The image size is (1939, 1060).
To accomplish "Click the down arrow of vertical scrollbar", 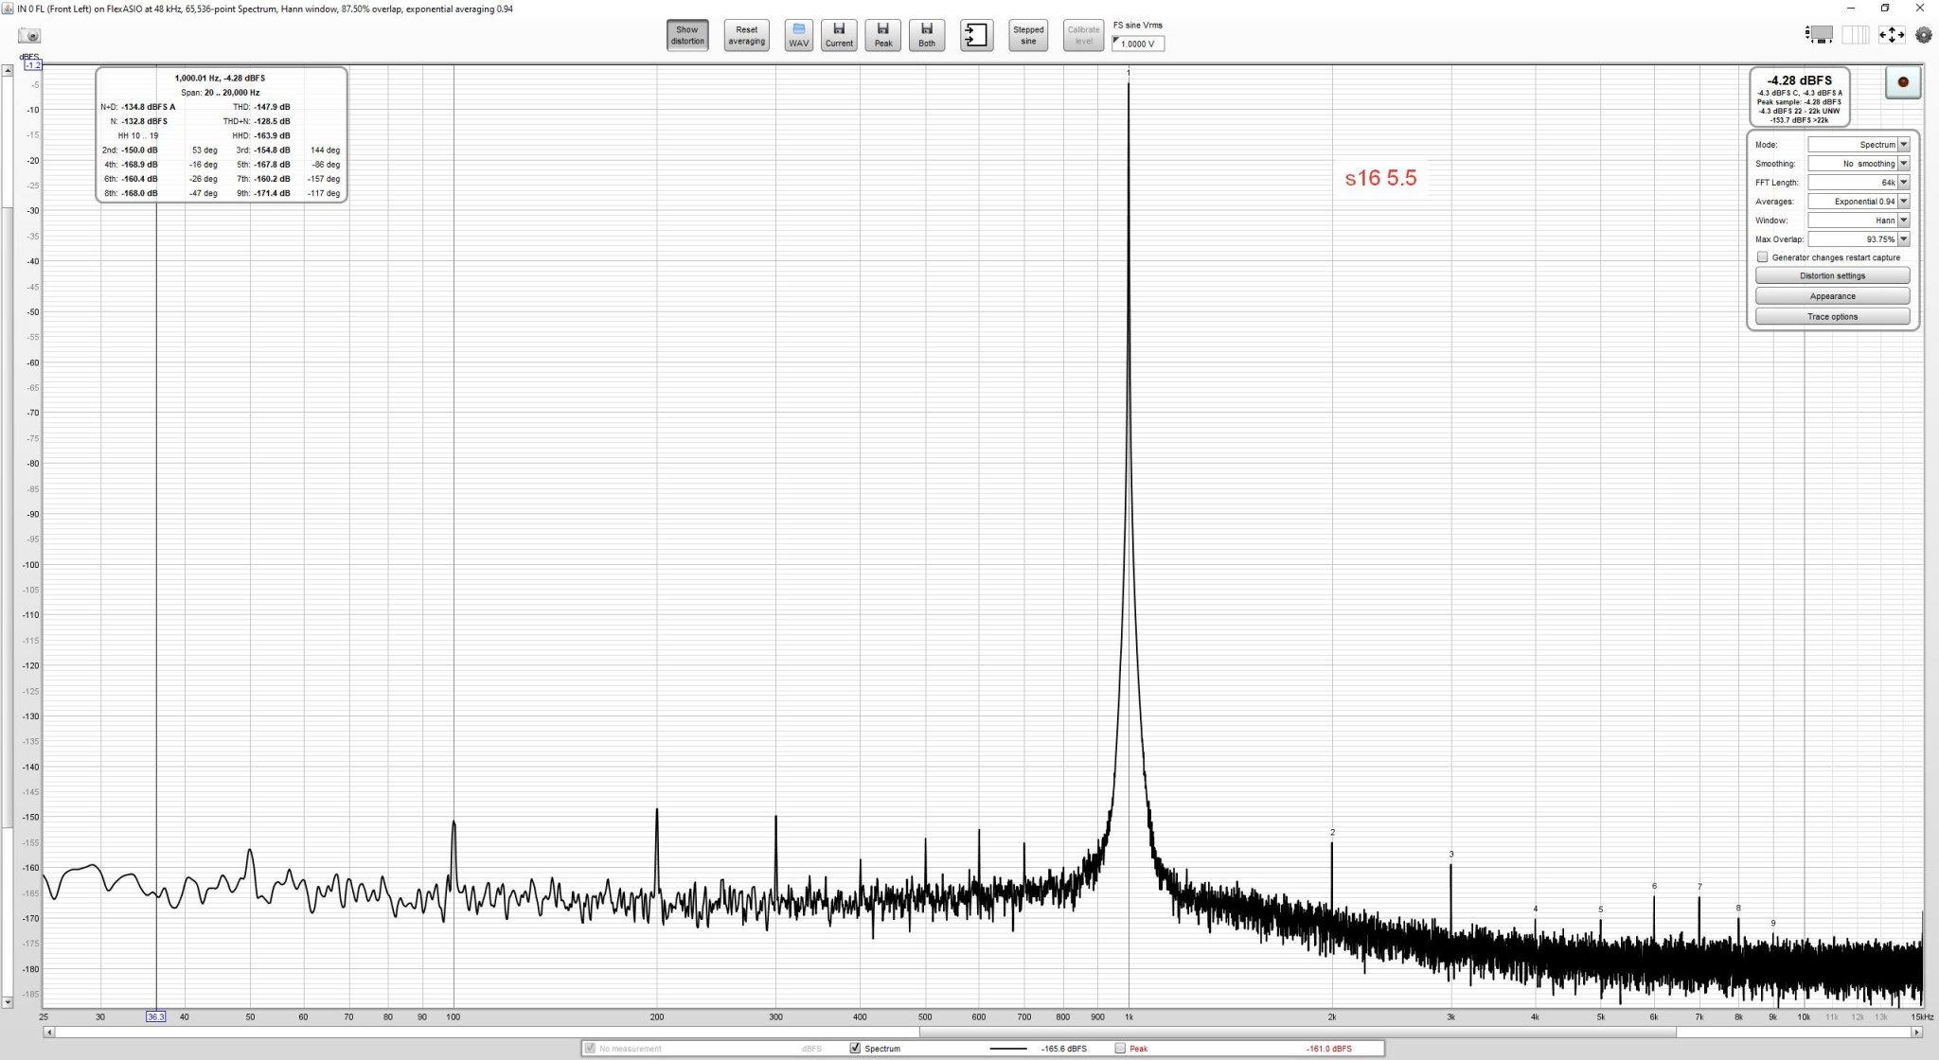I will pyautogui.click(x=8, y=1001).
